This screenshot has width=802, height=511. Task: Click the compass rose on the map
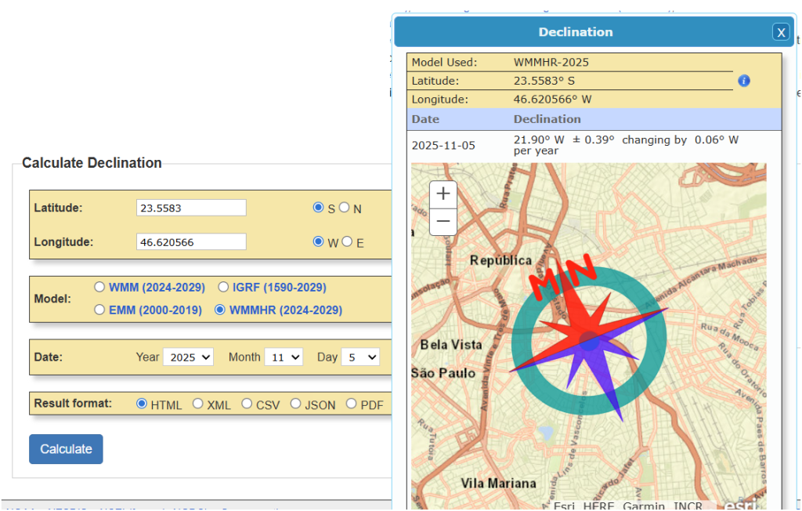point(589,341)
